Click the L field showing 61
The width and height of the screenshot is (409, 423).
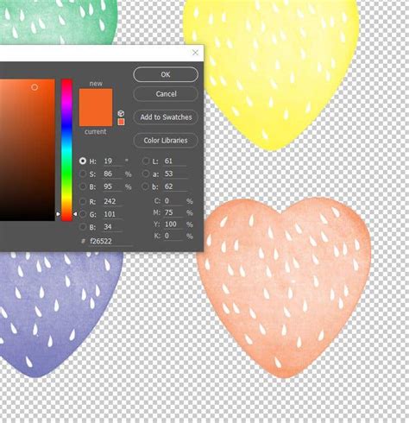[175, 161]
